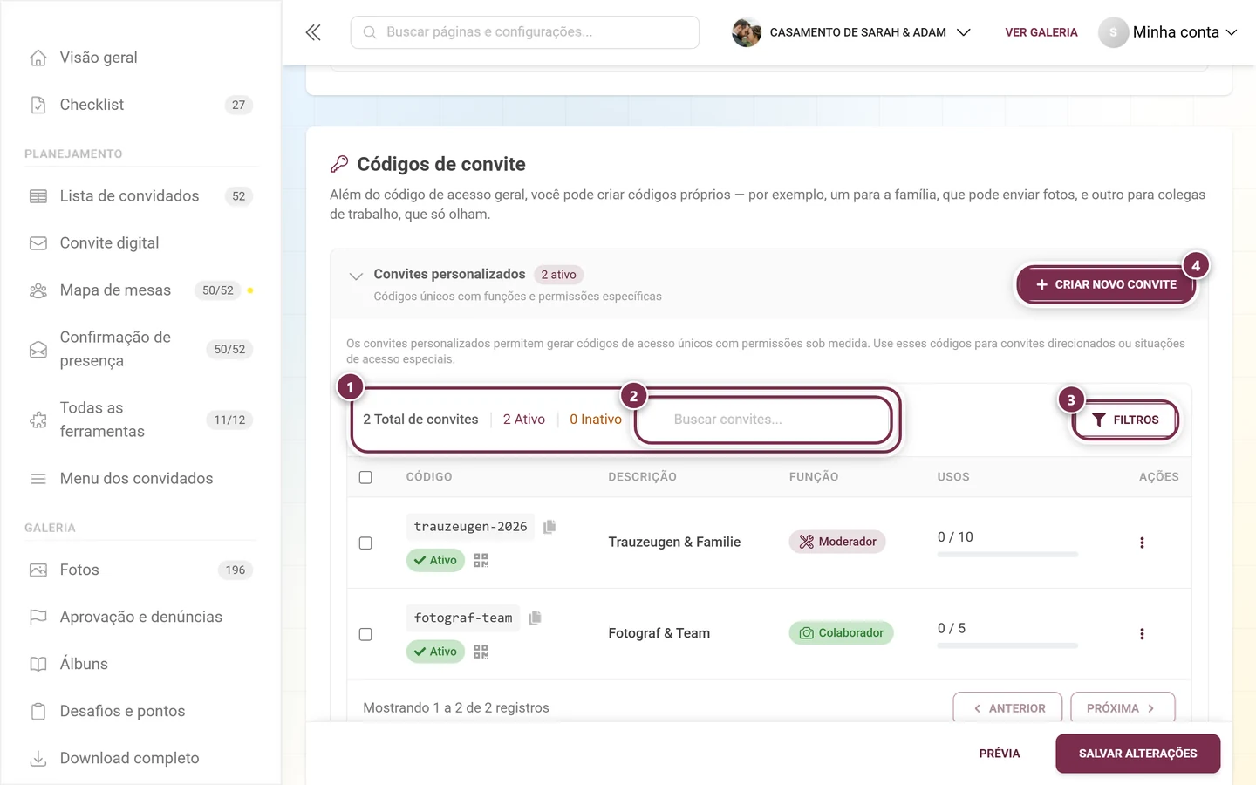Click the wedding avatar thumbnail in header

pyautogui.click(x=747, y=32)
